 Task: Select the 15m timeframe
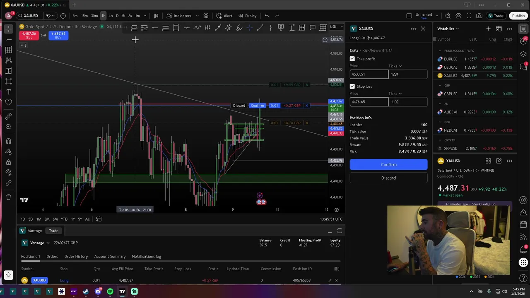click(x=84, y=16)
